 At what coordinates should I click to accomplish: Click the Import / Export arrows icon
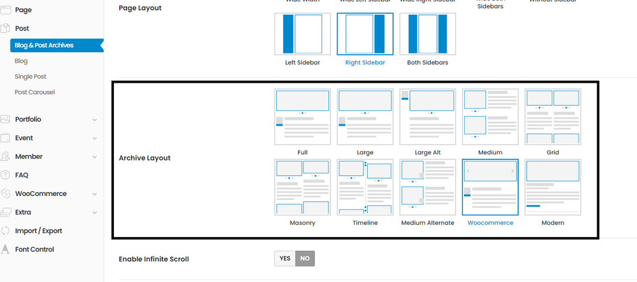point(5,231)
